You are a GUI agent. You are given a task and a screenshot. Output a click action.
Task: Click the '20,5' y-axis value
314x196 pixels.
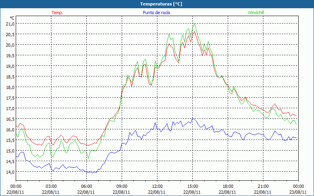(10, 34)
